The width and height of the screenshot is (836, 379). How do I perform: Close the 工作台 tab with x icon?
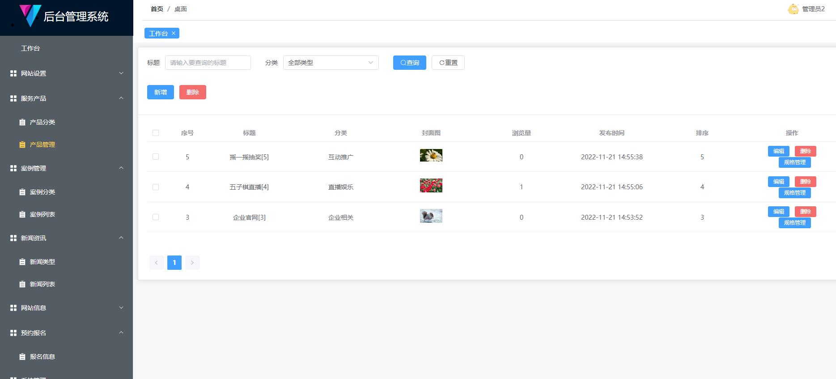174,33
